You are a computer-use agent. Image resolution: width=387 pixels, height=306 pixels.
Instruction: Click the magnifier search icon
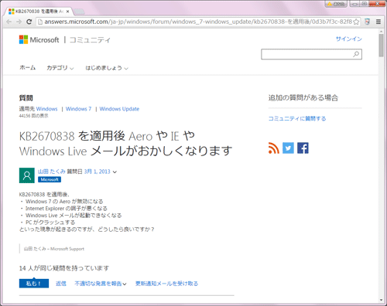coord(356,54)
